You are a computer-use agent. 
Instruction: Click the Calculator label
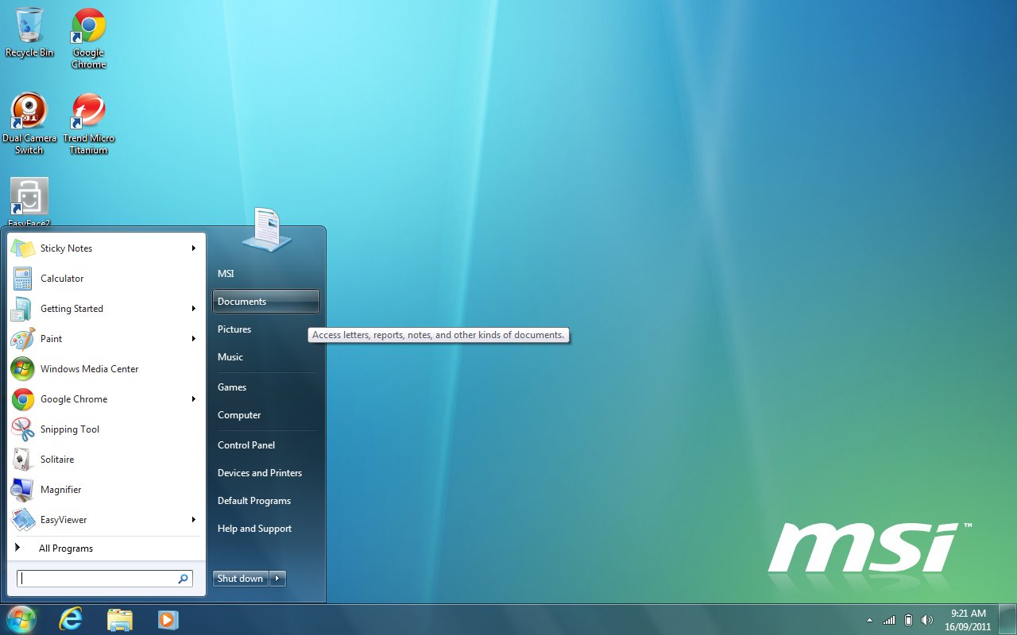[62, 279]
